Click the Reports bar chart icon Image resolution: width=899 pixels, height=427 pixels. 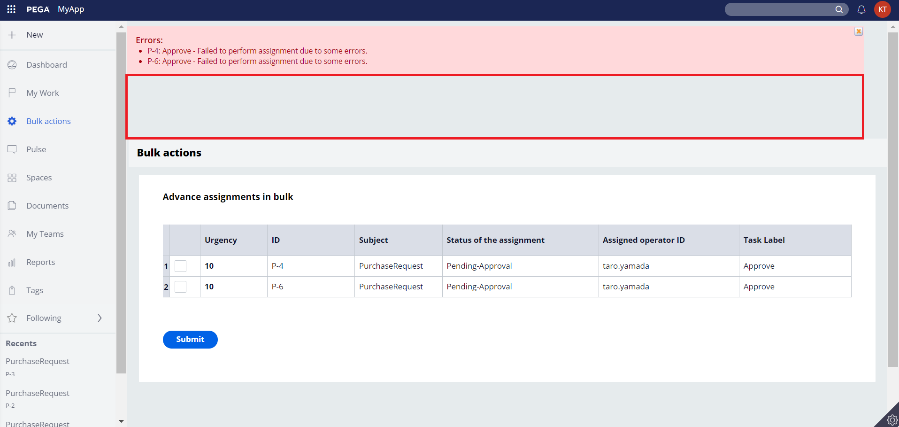12,262
